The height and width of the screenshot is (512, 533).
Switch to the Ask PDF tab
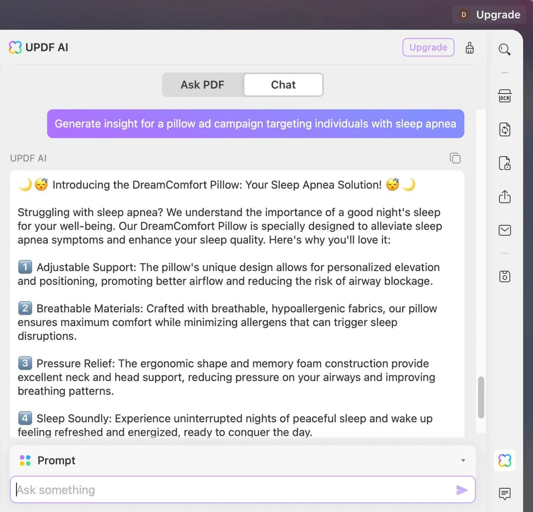pos(202,85)
